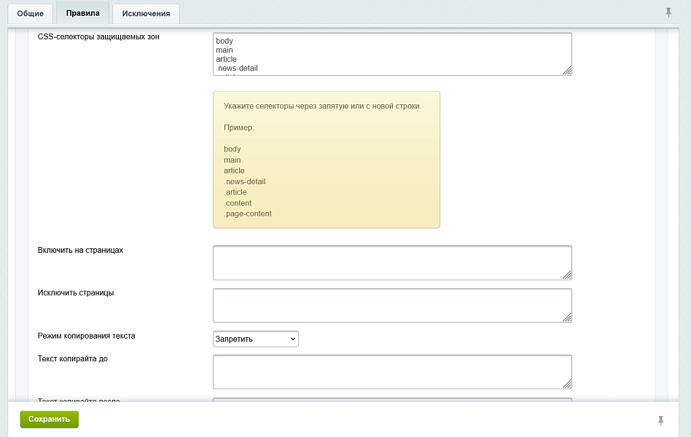Focus the Исключить страницы textarea
The image size is (691, 437).
click(386, 305)
